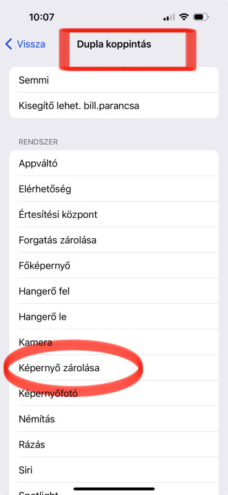Tap the Wi-Fi status icon

click(184, 17)
